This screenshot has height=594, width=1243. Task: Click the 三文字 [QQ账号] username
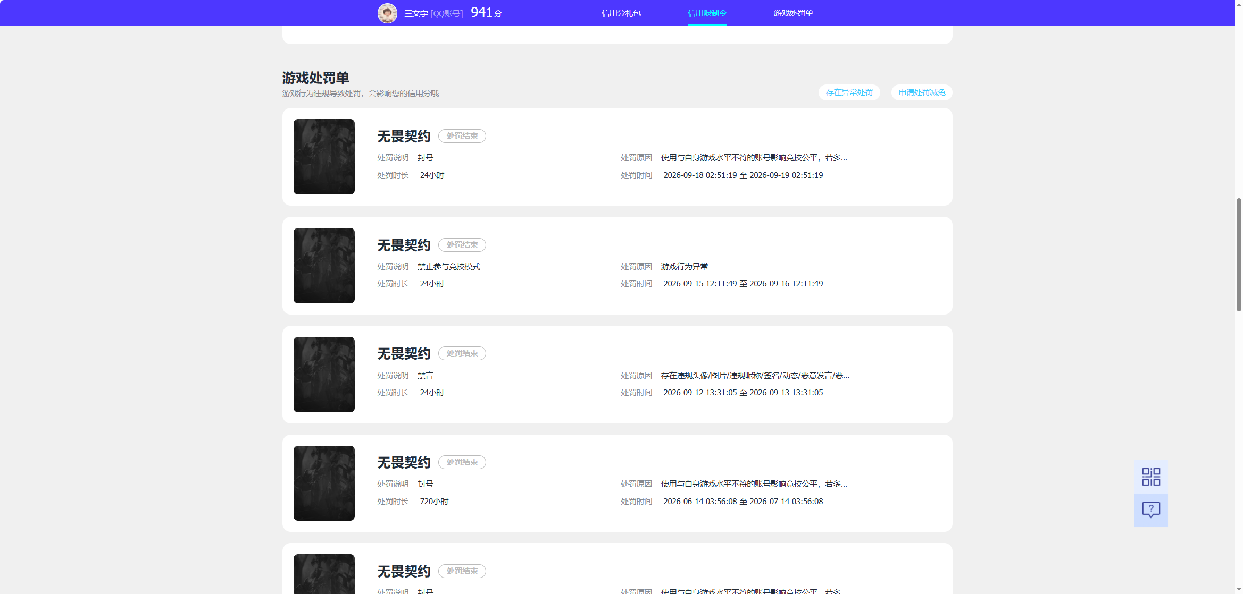tap(433, 13)
